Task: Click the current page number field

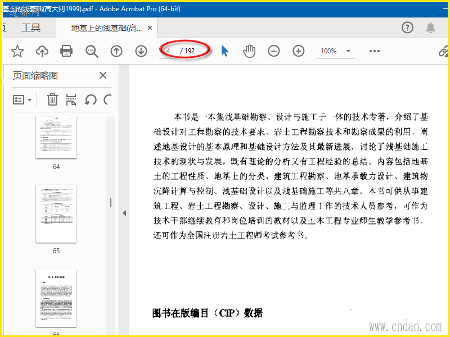Action: click(168, 51)
